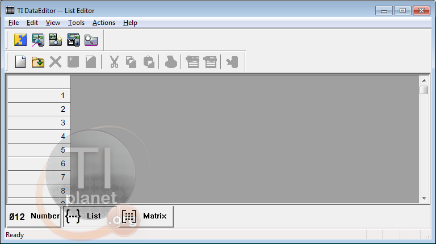The width and height of the screenshot is (436, 244).
Task: Switch to the Number editor tab
Action: point(34,217)
